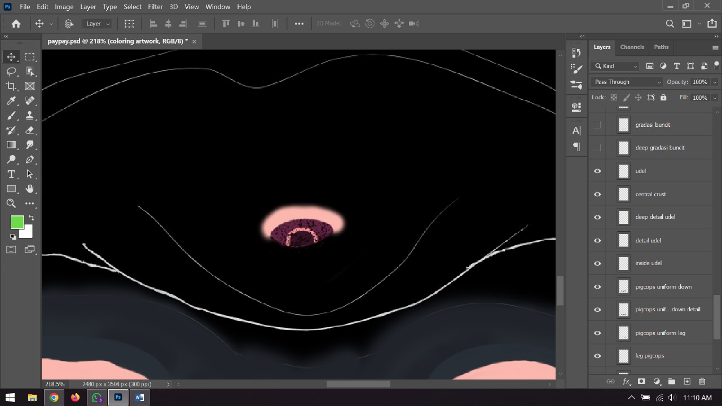This screenshot has height=406, width=722.
Task: Create a new layer group
Action: [672, 382]
